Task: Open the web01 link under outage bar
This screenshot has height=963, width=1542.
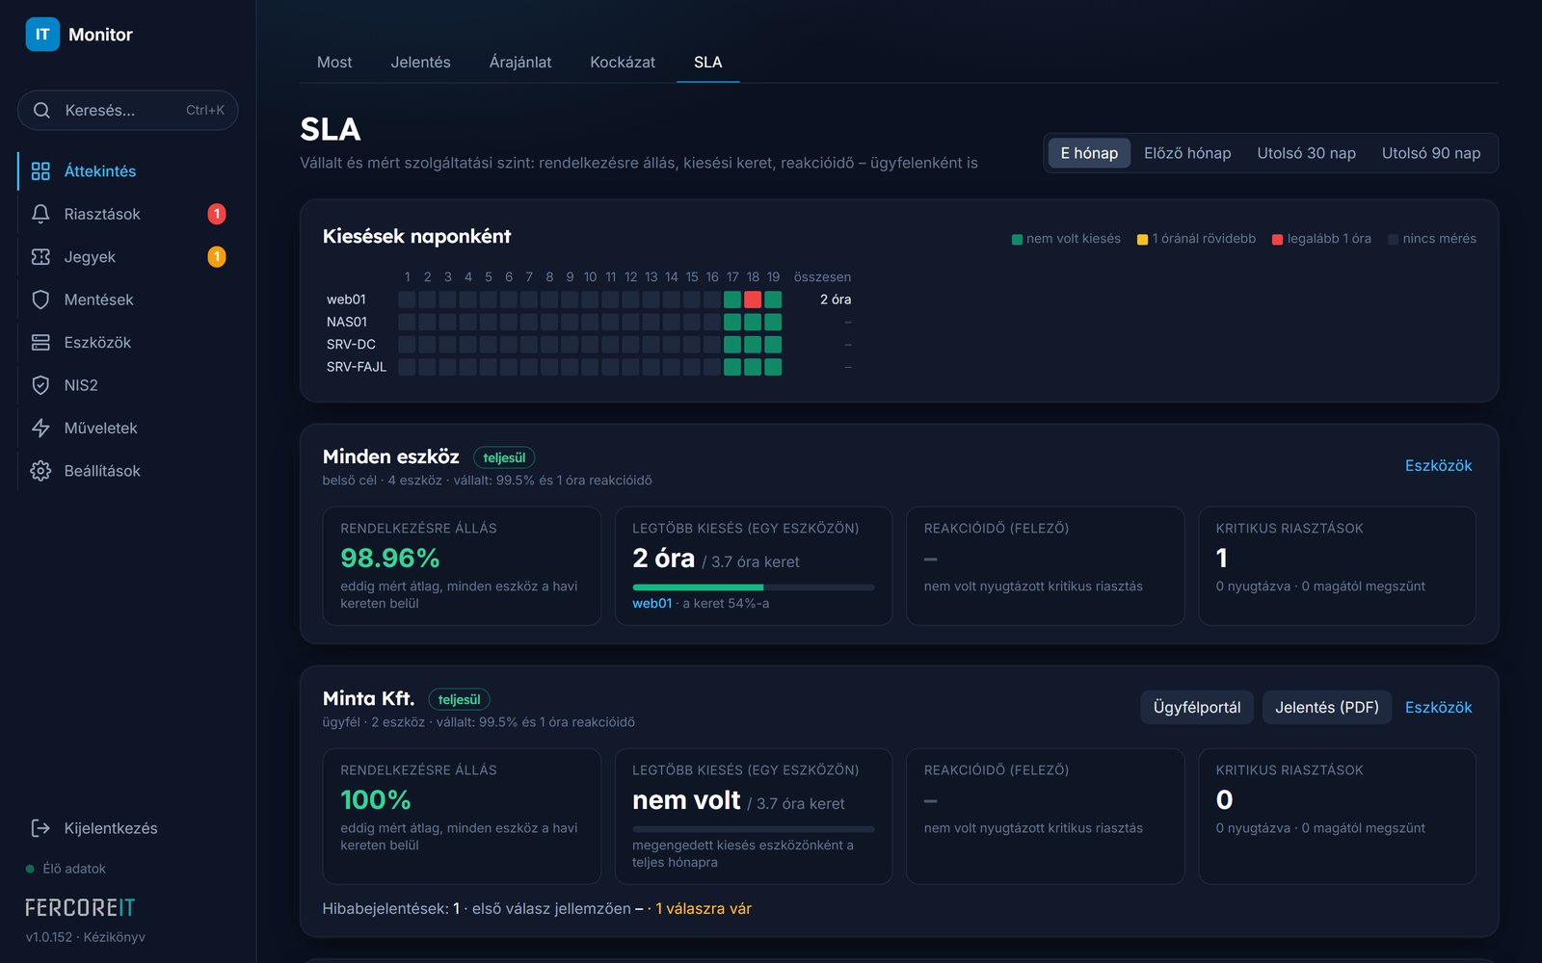Action: pos(651,603)
